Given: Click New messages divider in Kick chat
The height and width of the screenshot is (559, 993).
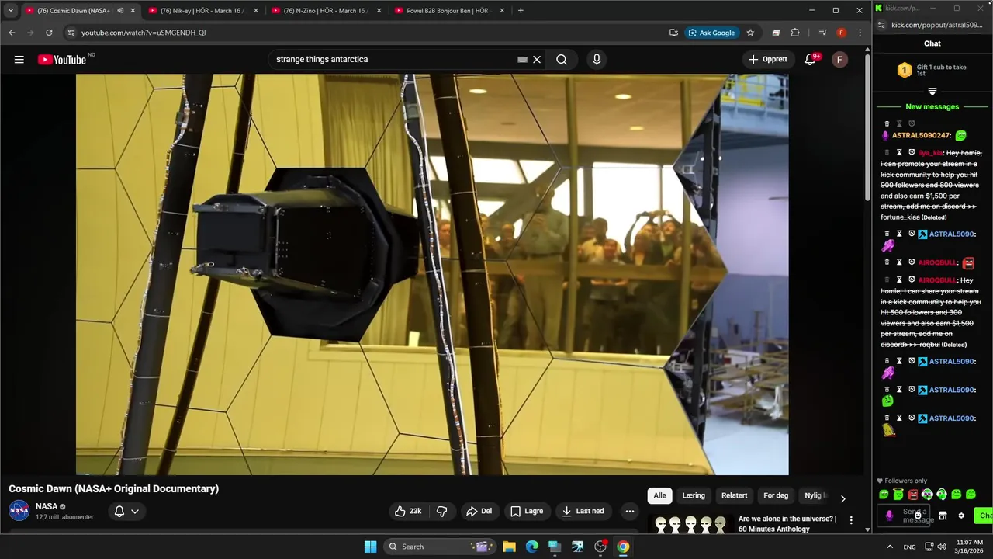Looking at the screenshot, I should (x=932, y=106).
